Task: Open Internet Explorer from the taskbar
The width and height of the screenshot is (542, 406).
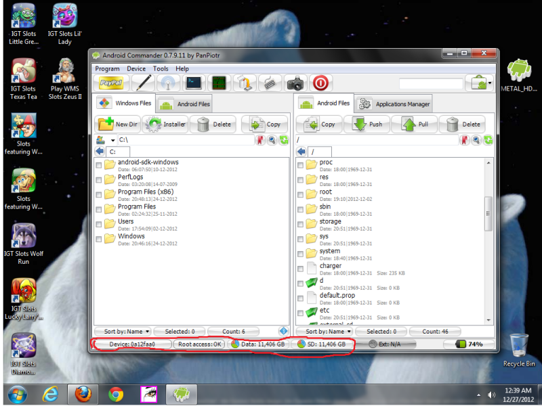Action: click(x=50, y=394)
